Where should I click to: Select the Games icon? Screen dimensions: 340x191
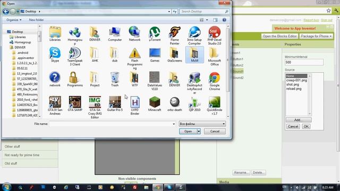[155, 55]
